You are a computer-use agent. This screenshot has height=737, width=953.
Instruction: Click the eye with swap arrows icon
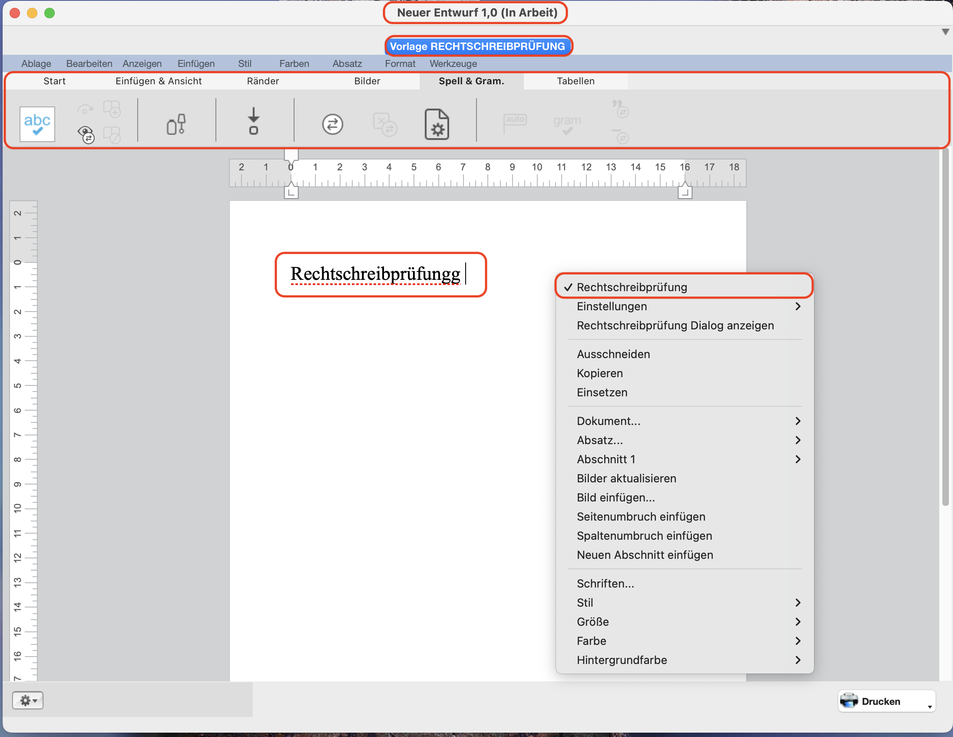(86, 134)
